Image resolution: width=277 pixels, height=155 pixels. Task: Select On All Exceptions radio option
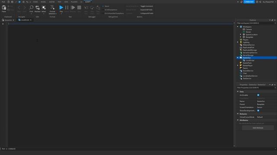103,10
